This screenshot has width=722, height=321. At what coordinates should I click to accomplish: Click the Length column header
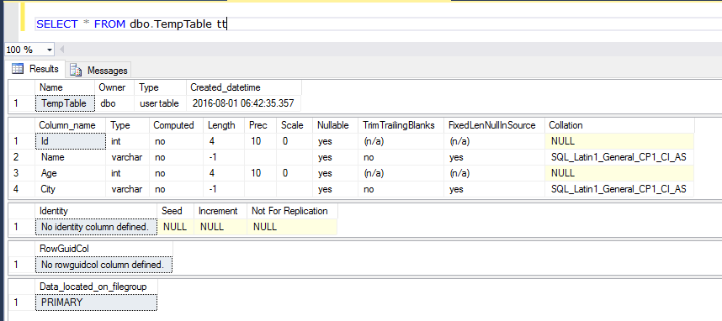click(x=224, y=125)
